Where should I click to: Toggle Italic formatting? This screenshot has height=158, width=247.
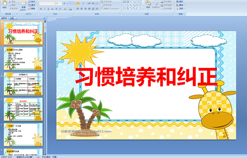tap(44, 9)
